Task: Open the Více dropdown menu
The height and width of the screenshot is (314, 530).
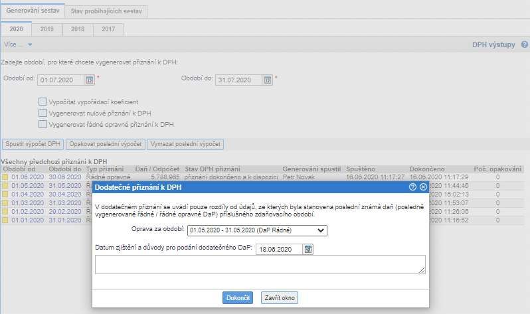Action: pos(18,44)
